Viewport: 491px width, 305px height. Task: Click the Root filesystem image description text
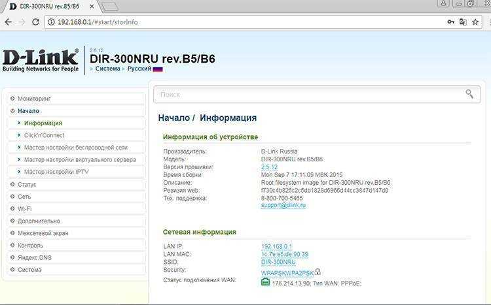325,182
